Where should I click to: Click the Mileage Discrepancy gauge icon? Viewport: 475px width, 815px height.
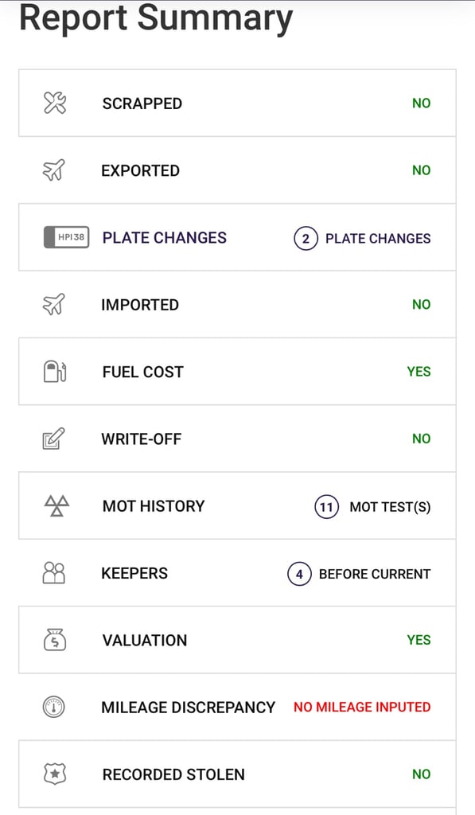(x=53, y=707)
